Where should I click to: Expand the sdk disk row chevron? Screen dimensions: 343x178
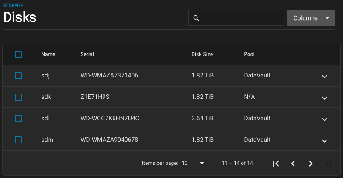(x=324, y=98)
